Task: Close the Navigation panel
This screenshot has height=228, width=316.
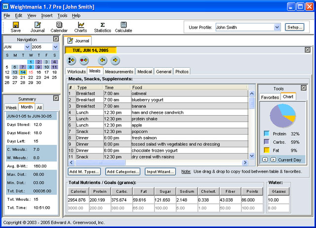Action: (56, 39)
